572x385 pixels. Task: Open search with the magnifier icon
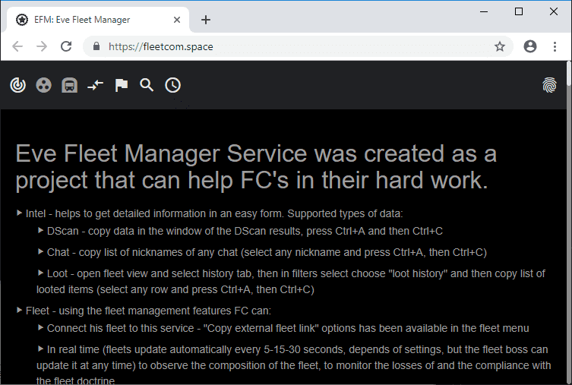click(x=147, y=85)
